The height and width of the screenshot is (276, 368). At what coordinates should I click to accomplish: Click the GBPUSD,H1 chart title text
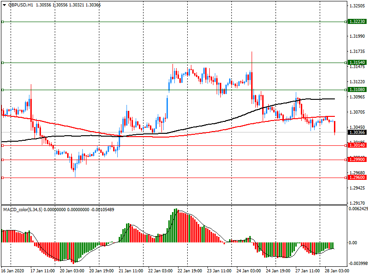[21, 5]
